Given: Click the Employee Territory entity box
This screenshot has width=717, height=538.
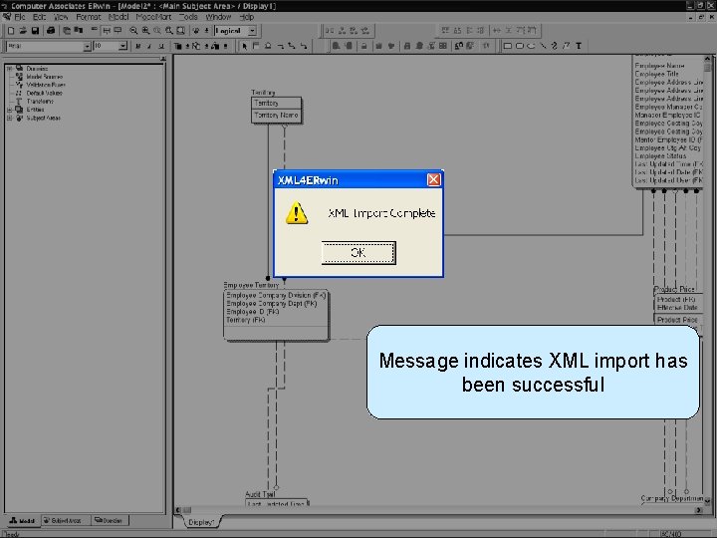Looking at the screenshot, I should click(276, 316).
